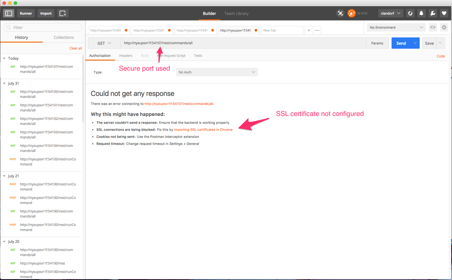
Task: Switch to the Collections tab
Action: (64, 37)
